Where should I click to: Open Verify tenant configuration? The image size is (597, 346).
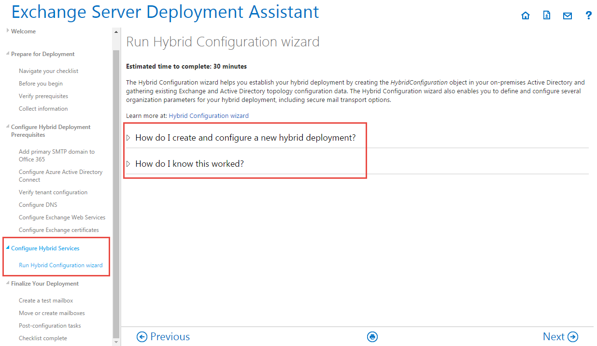pyautogui.click(x=53, y=192)
